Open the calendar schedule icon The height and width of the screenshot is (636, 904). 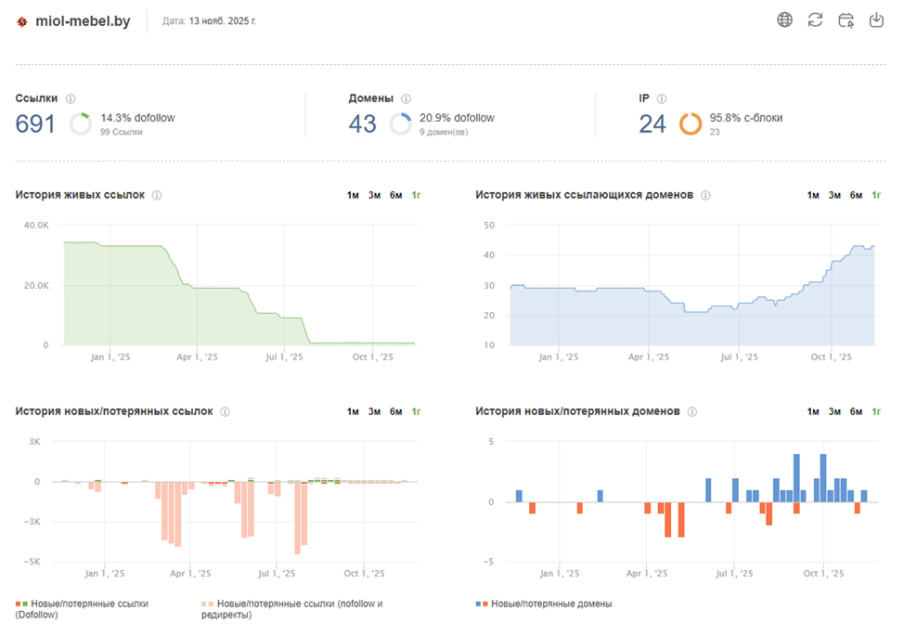pyautogui.click(x=846, y=20)
